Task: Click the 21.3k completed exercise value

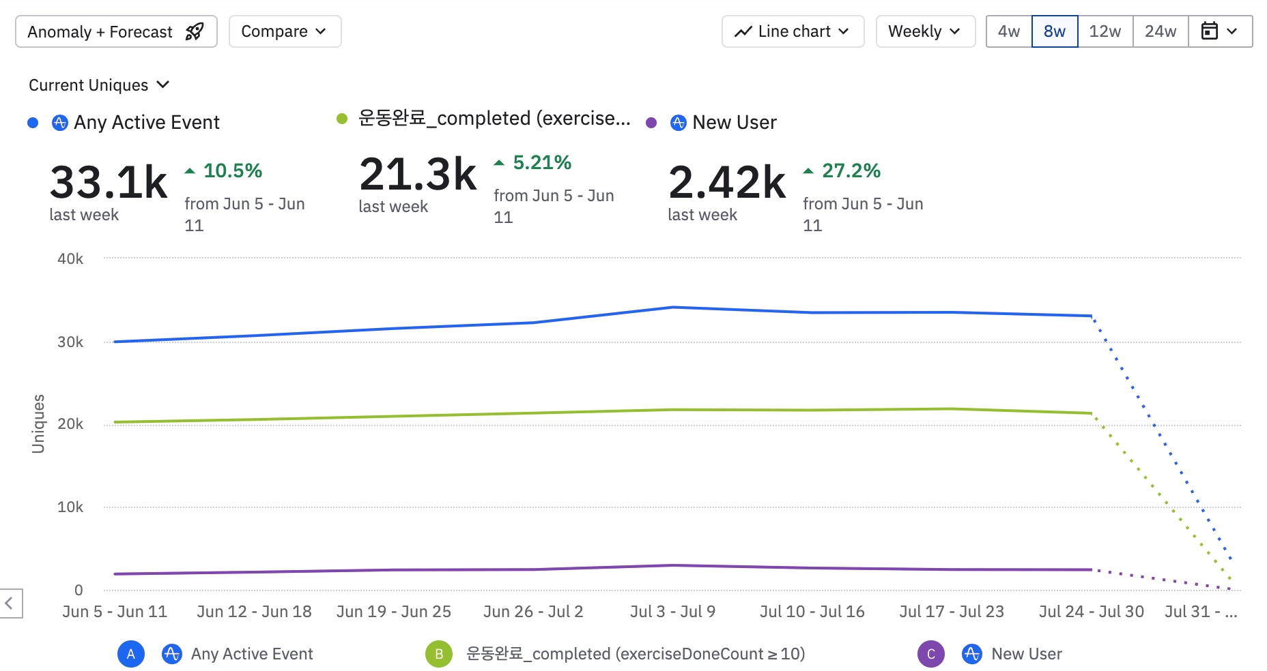Action: tap(418, 174)
